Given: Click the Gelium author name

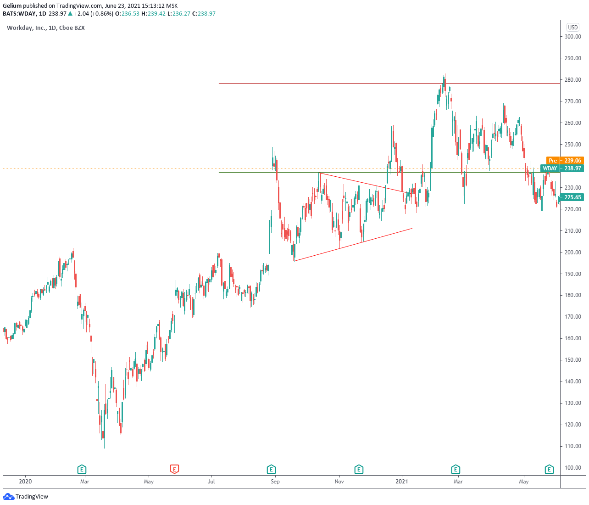Looking at the screenshot, I should (x=12, y=6).
